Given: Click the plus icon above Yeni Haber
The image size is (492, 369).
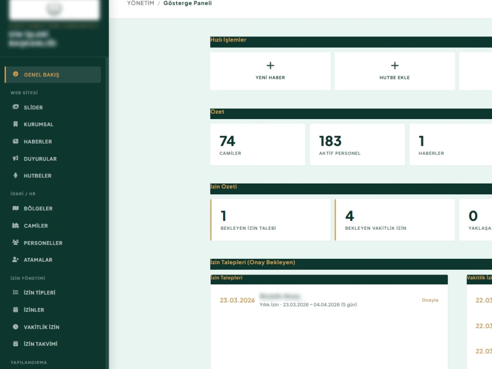Looking at the screenshot, I should [x=270, y=65].
